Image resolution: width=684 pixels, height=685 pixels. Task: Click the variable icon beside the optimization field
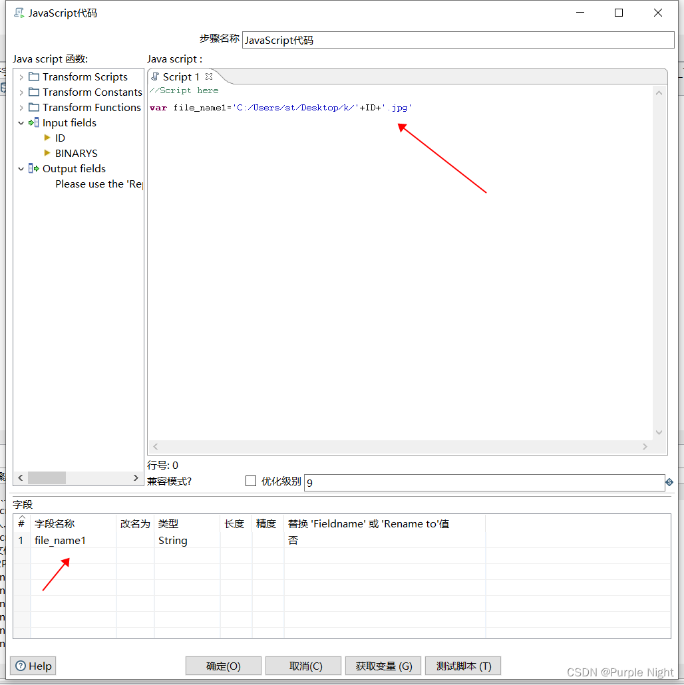click(x=669, y=481)
